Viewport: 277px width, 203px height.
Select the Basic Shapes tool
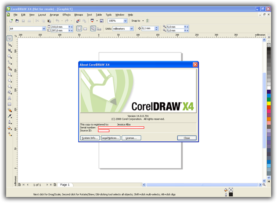point(9,92)
